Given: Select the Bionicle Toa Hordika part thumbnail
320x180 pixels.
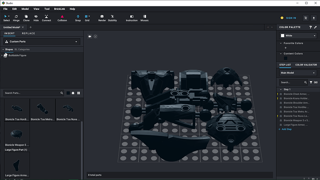Looking at the screenshot, I should tap(17, 110).
